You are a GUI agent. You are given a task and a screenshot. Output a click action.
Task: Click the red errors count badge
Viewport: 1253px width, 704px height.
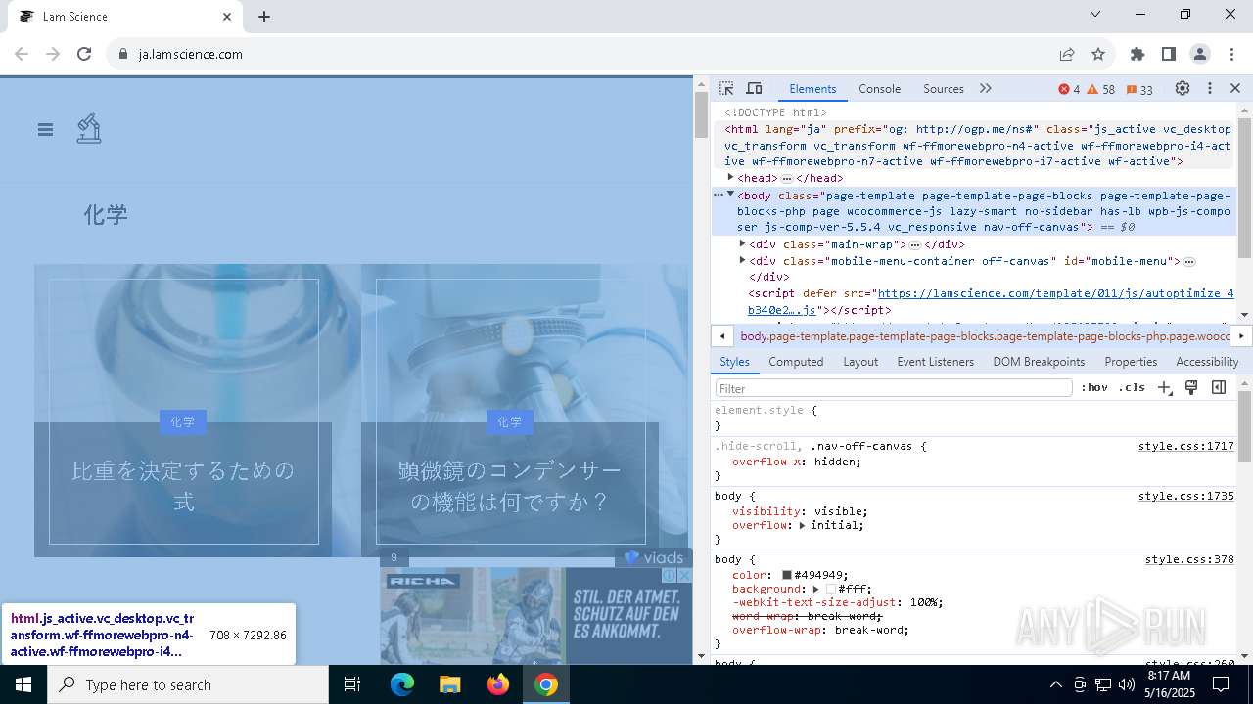(x=1069, y=89)
